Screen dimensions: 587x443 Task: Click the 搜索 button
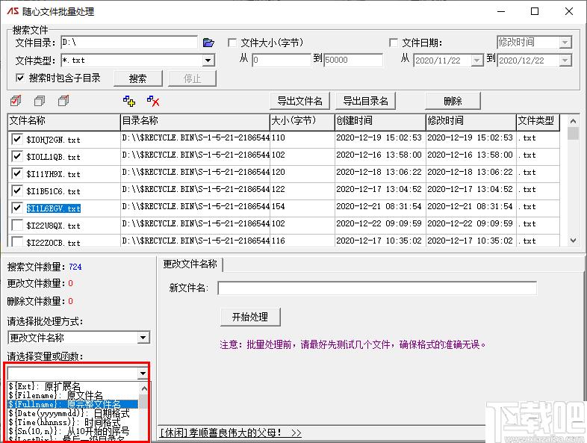point(137,78)
